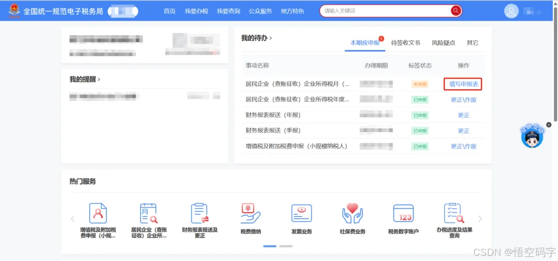Open 我要办税 navigation menu
The width and height of the screenshot is (558, 261).
point(196,11)
